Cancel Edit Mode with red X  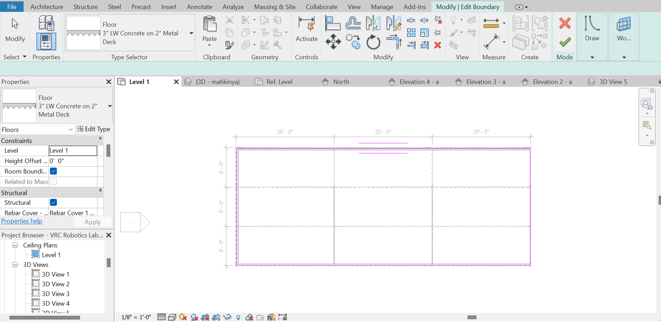[565, 23]
